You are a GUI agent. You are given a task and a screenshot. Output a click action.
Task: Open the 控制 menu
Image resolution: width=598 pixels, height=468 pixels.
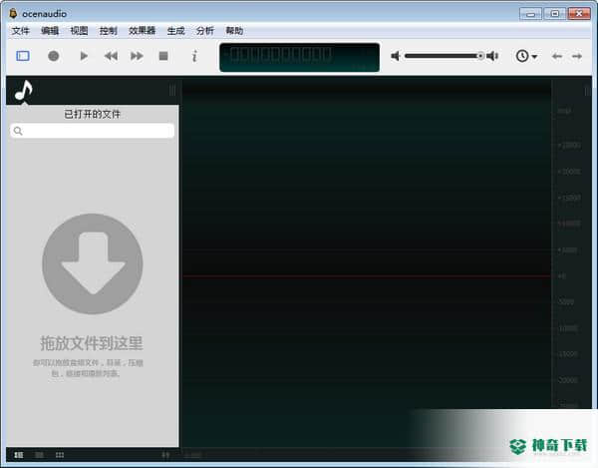[108, 31]
